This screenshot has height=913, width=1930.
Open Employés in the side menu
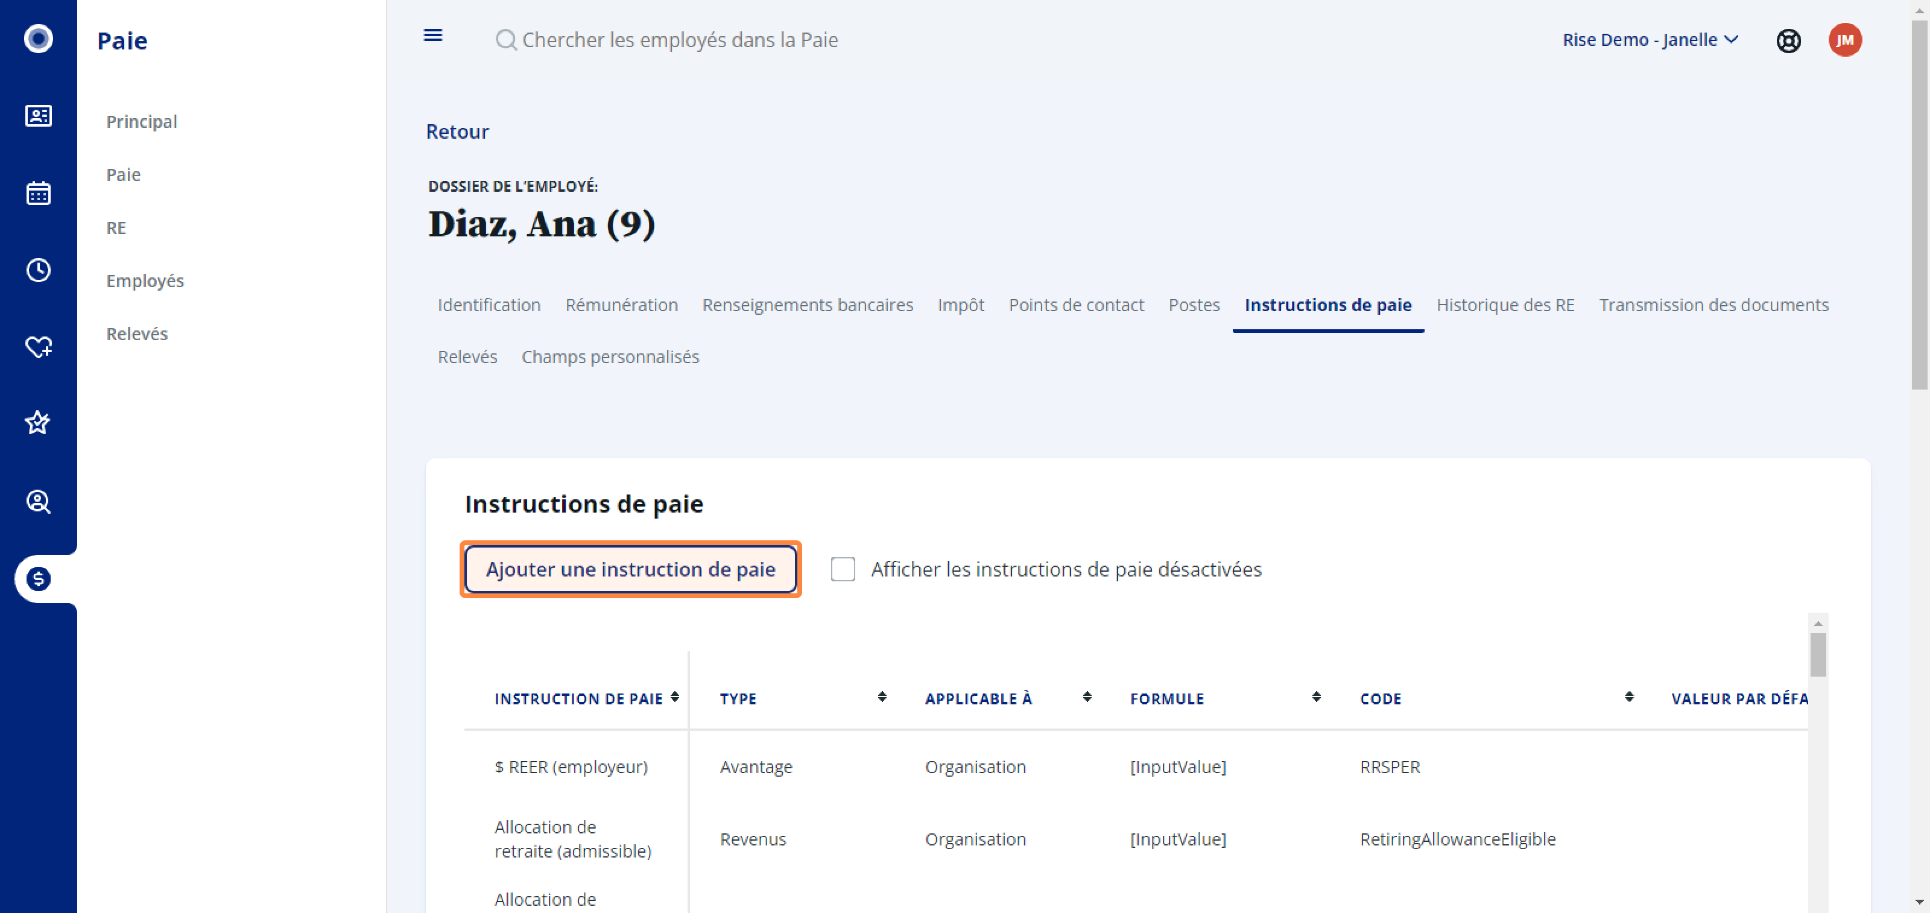pos(145,280)
